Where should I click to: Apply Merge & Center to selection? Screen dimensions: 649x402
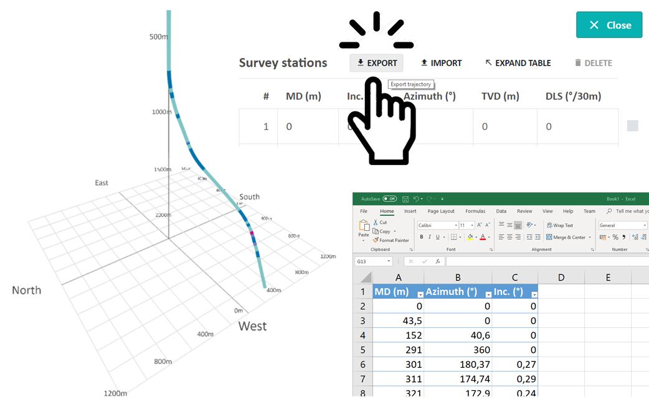coord(567,236)
